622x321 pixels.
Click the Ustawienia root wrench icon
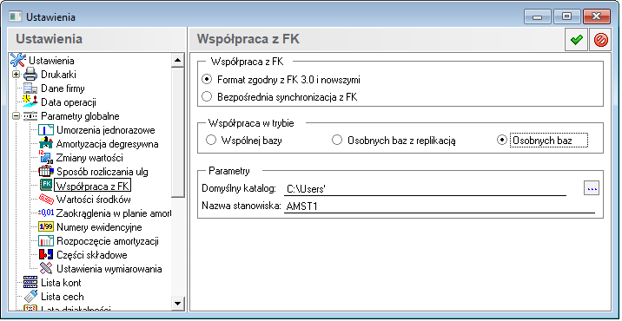click(x=17, y=60)
